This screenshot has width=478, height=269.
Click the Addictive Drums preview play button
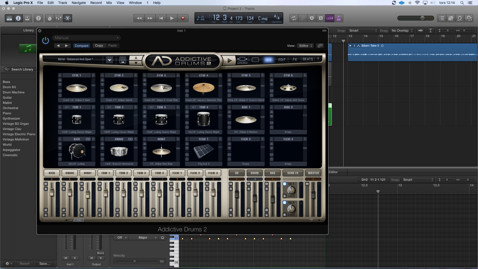(x=229, y=60)
